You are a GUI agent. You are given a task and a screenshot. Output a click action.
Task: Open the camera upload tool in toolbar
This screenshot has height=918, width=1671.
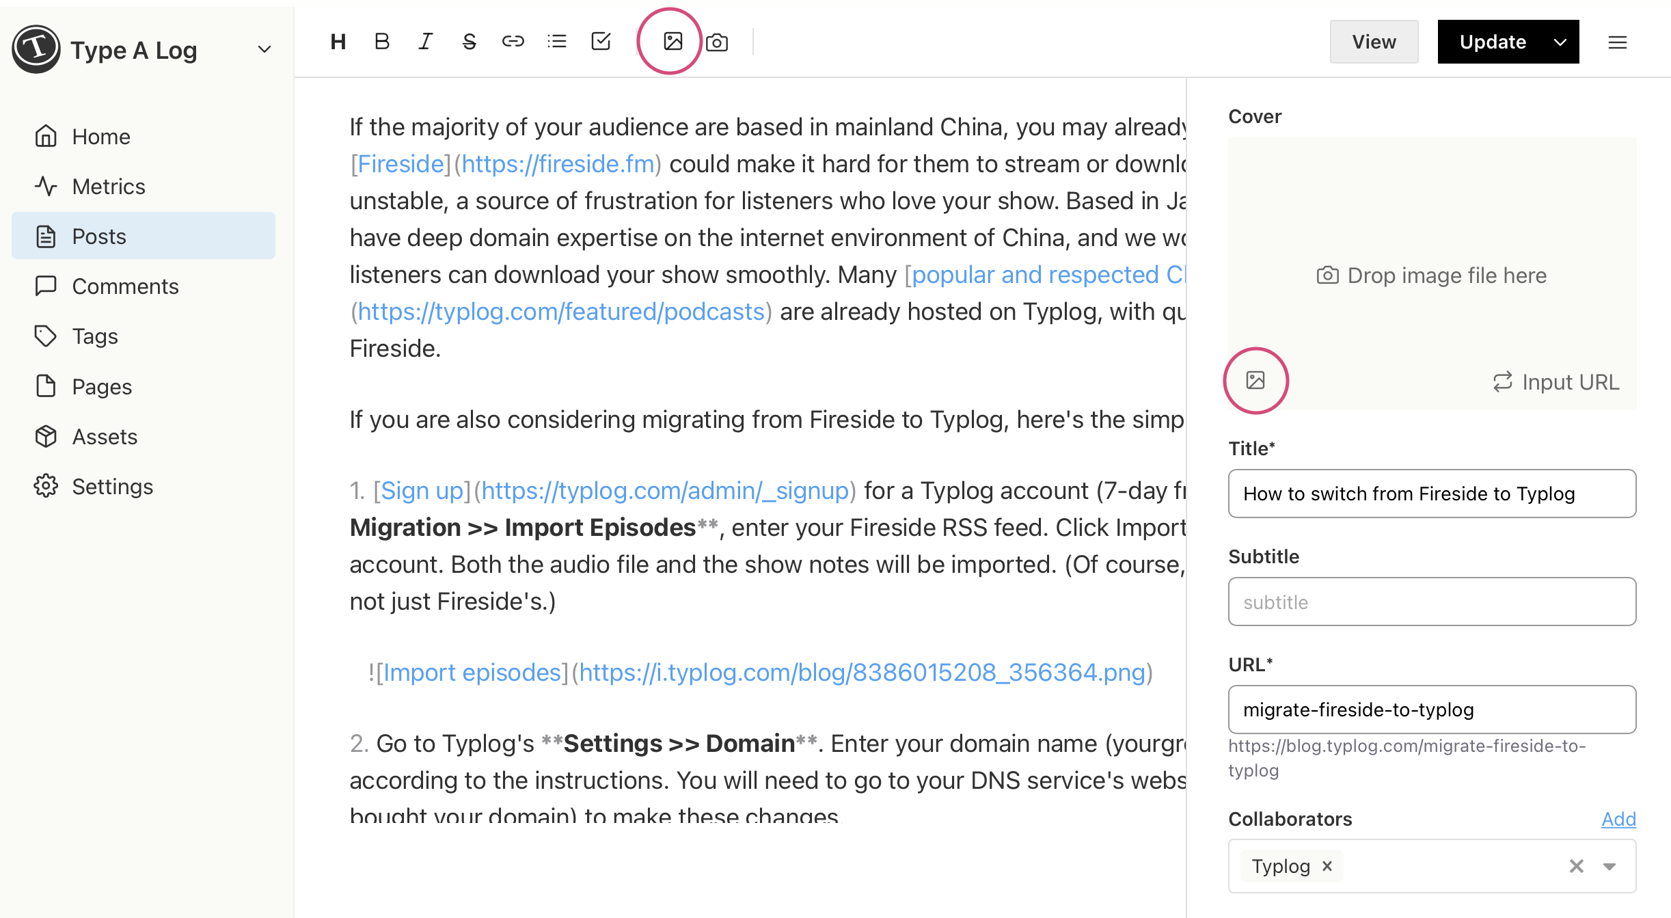click(716, 42)
